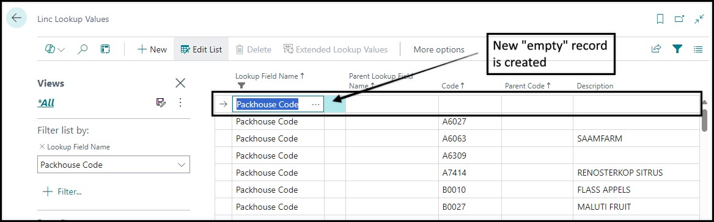Click New in the action bar
Screen dimensions: 714x222
tap(152, 49)
